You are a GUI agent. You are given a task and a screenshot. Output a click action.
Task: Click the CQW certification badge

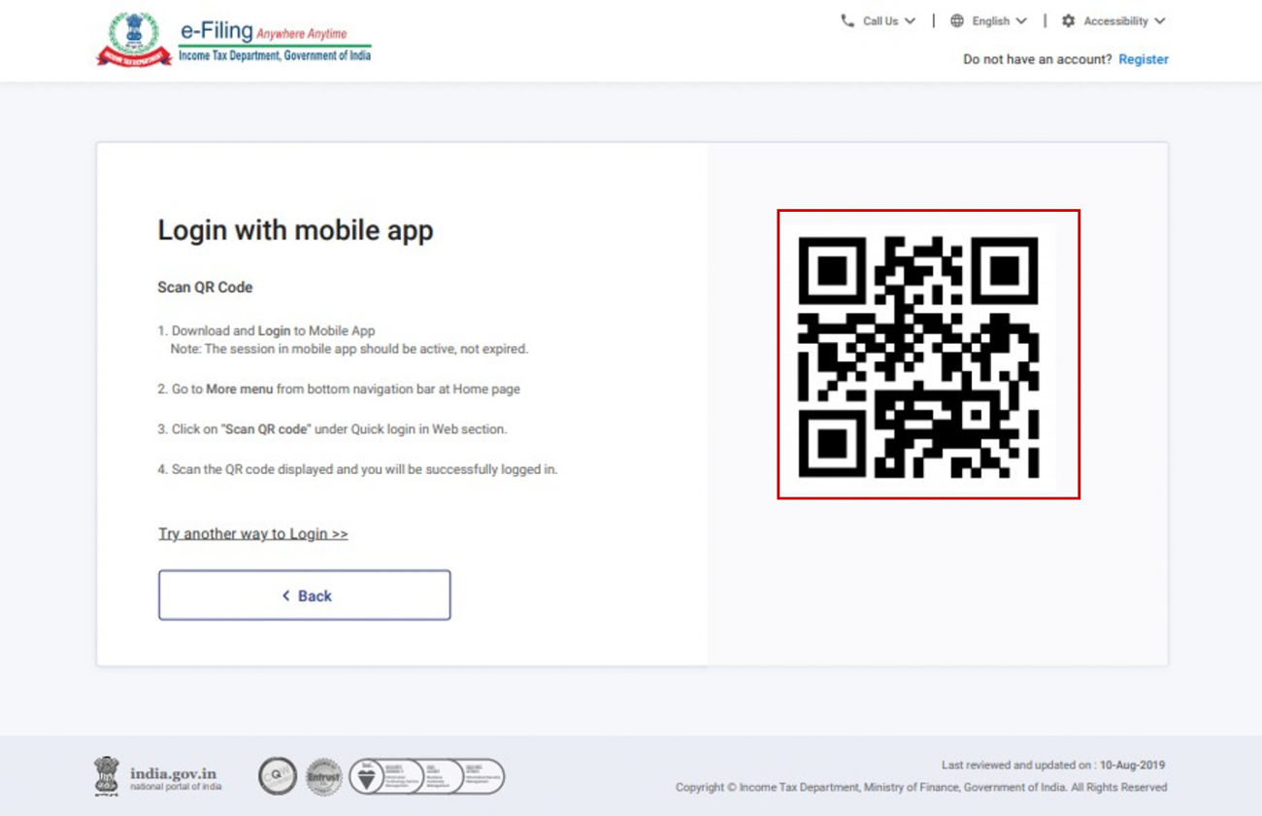pyautogui.click(x=278, y=776)
